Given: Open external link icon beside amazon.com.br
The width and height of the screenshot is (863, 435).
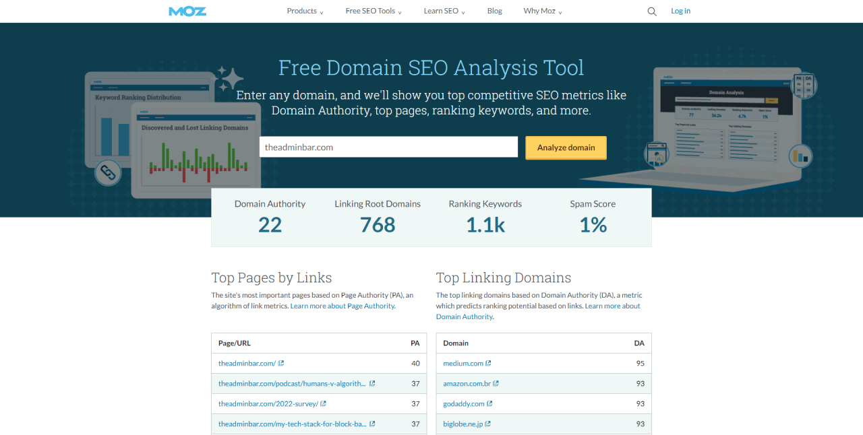Looking at the screenshot, I should (496, 383).
